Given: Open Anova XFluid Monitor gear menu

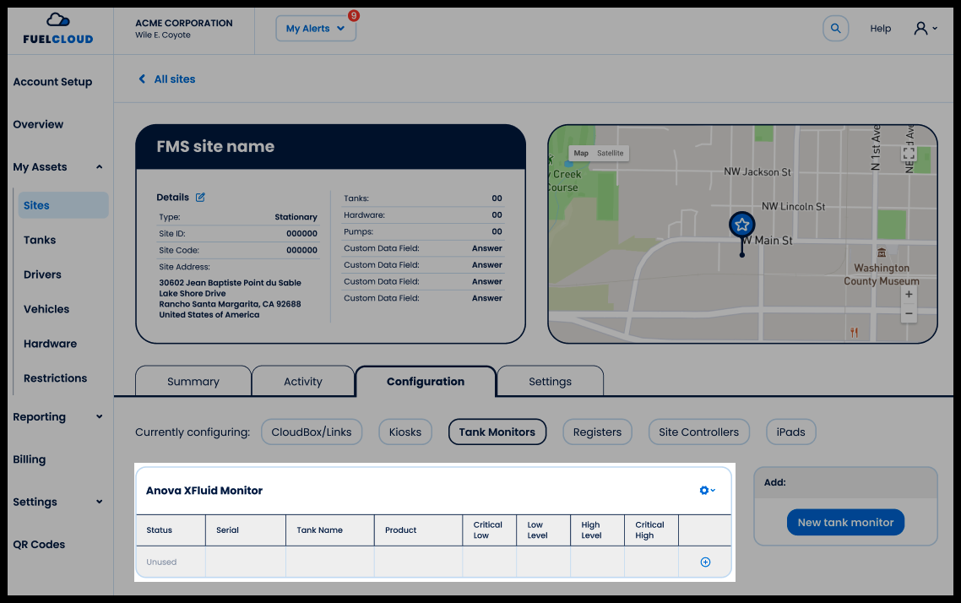Looking at the screenshot, I should pyautogui.click(x=708, y=490).
